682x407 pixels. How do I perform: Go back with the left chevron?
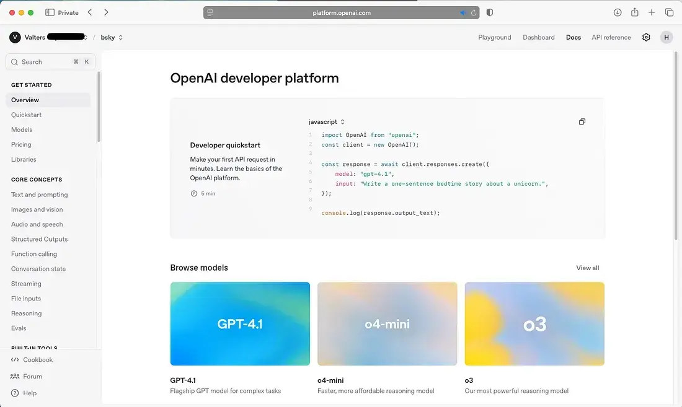pos(90,12)
